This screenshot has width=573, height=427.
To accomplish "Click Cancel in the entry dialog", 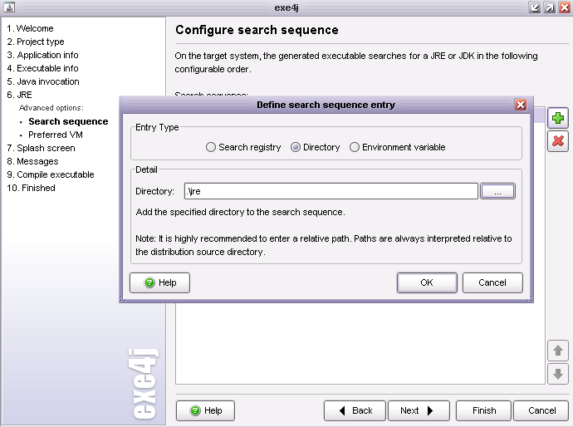I will point(492,282).
